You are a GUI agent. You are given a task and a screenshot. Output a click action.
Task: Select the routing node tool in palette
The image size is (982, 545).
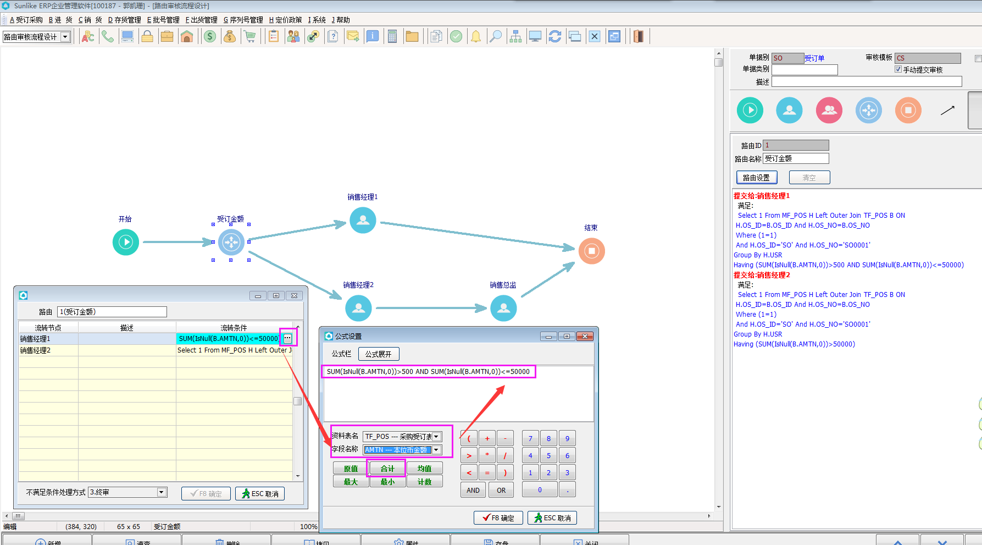pyautogui.click(x=869, y=110)
